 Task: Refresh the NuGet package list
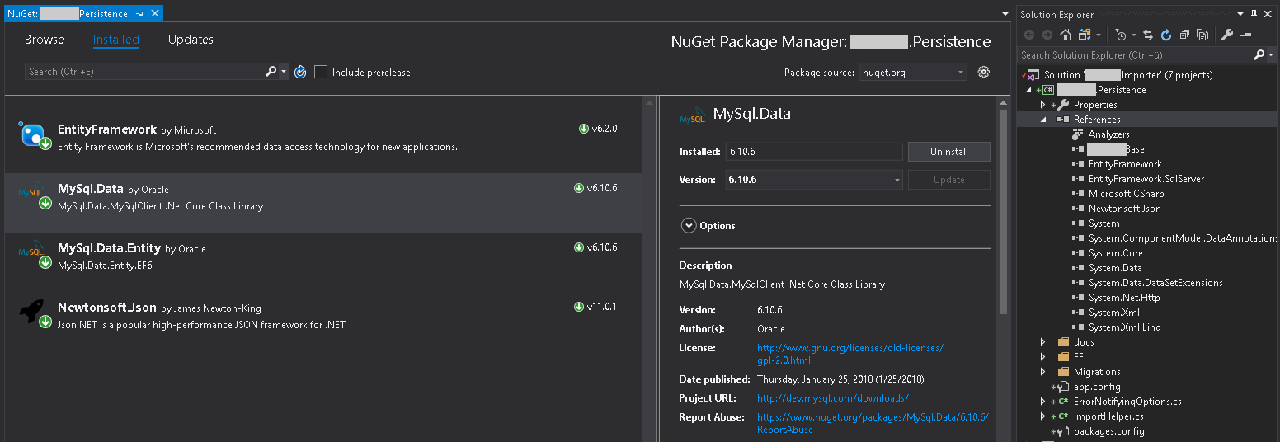300,72
